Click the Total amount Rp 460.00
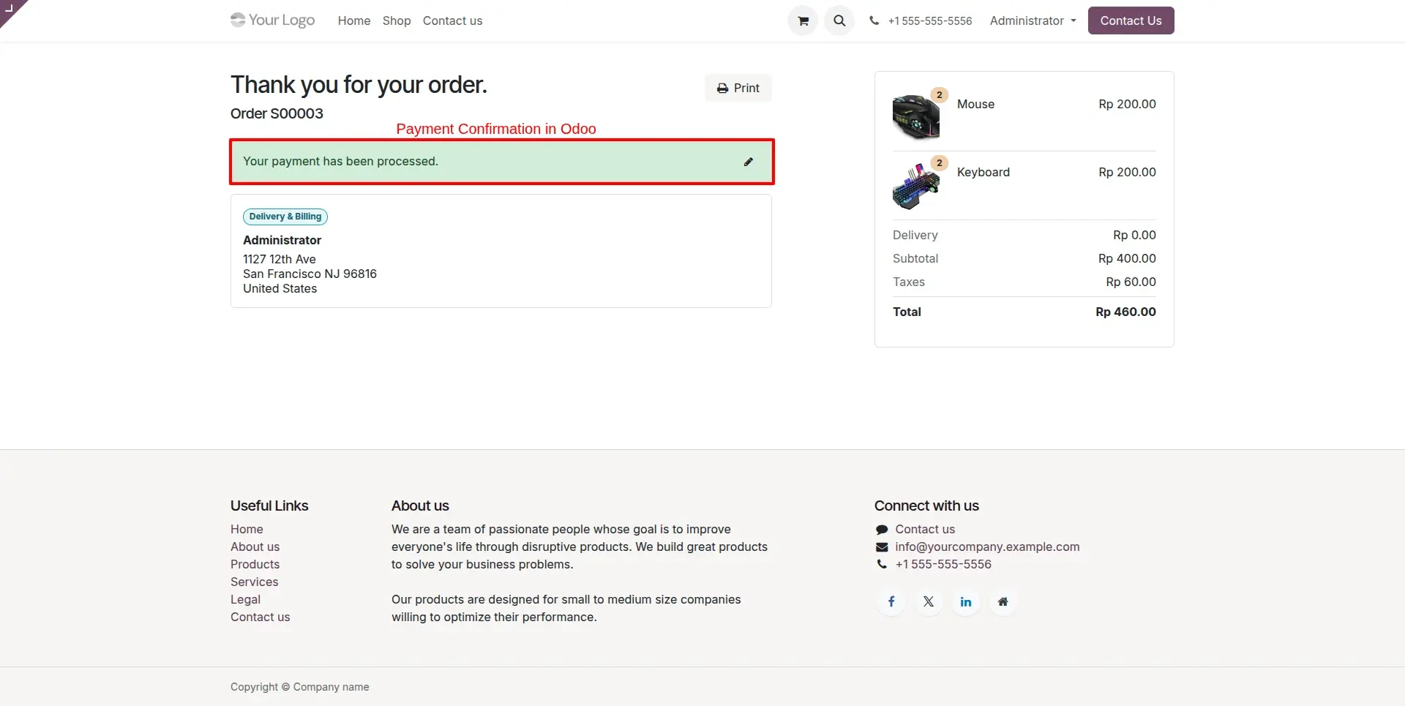1405x706 pixels. click(x=1125, y=312)
